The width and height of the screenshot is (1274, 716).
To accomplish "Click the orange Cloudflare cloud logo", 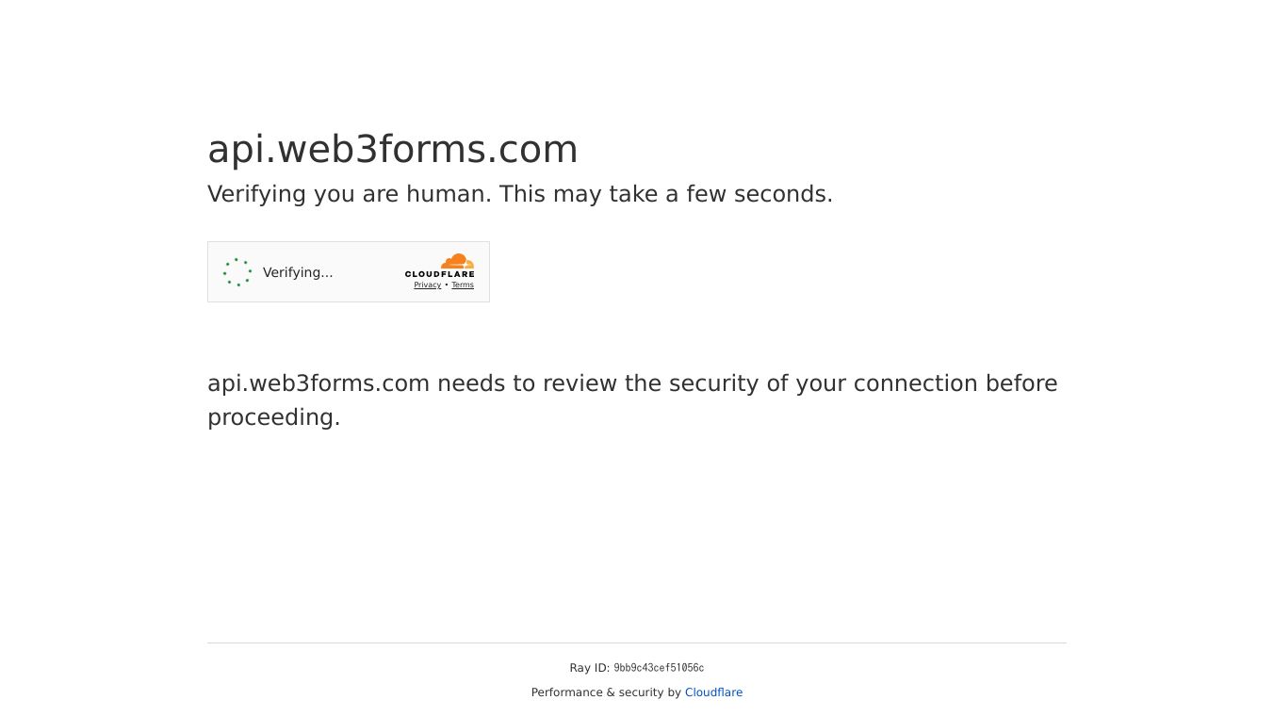I will tap(457, 261).
